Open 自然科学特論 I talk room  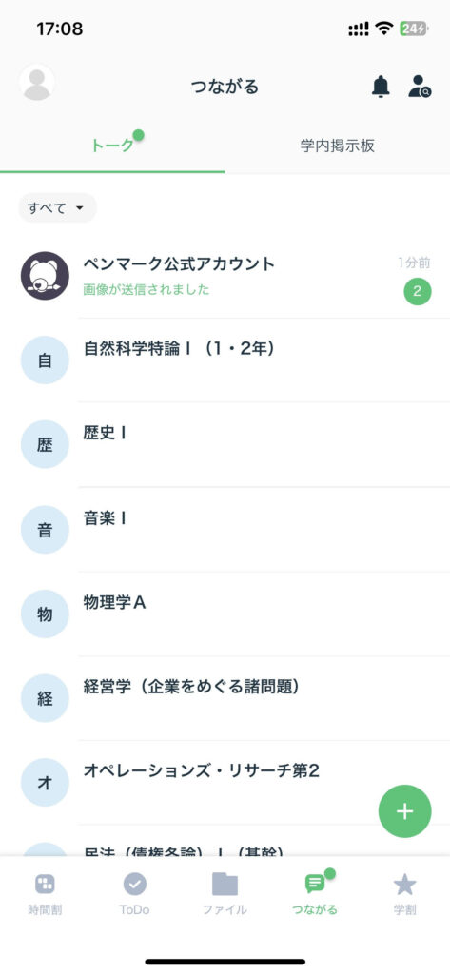point(225,360)
